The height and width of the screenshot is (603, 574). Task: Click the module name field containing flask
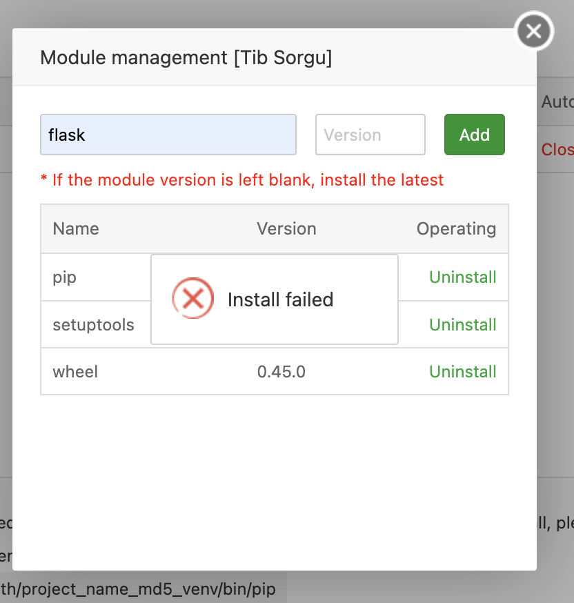click(x=168, y=135)
